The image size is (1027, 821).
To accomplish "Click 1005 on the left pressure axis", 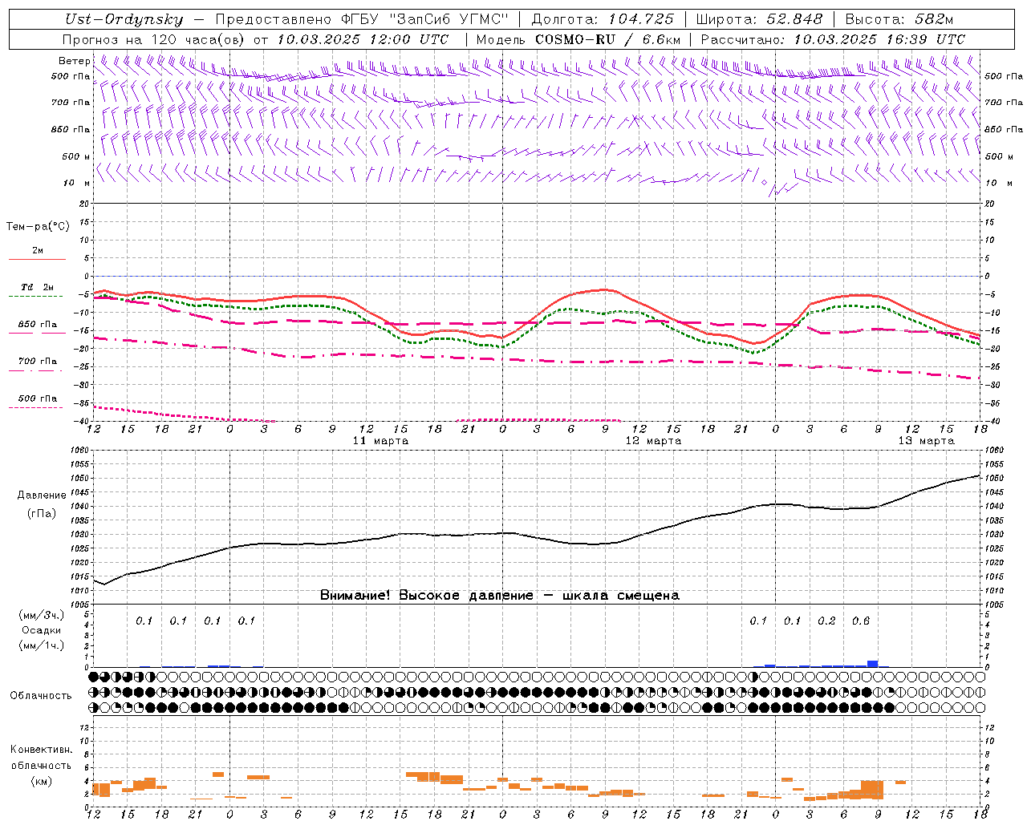I will coord(79,605).
